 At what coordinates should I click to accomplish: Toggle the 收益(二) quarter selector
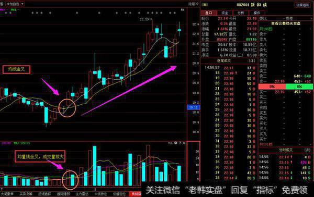point(240,55)
